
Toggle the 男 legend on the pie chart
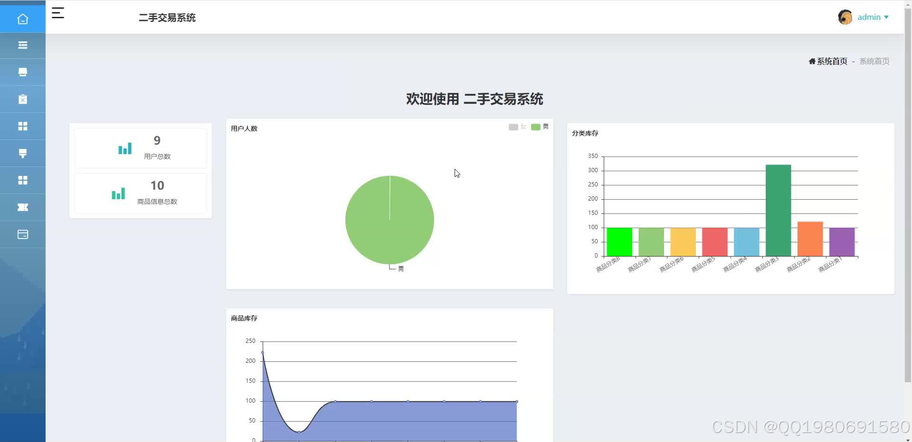click(x=539, y=127)
